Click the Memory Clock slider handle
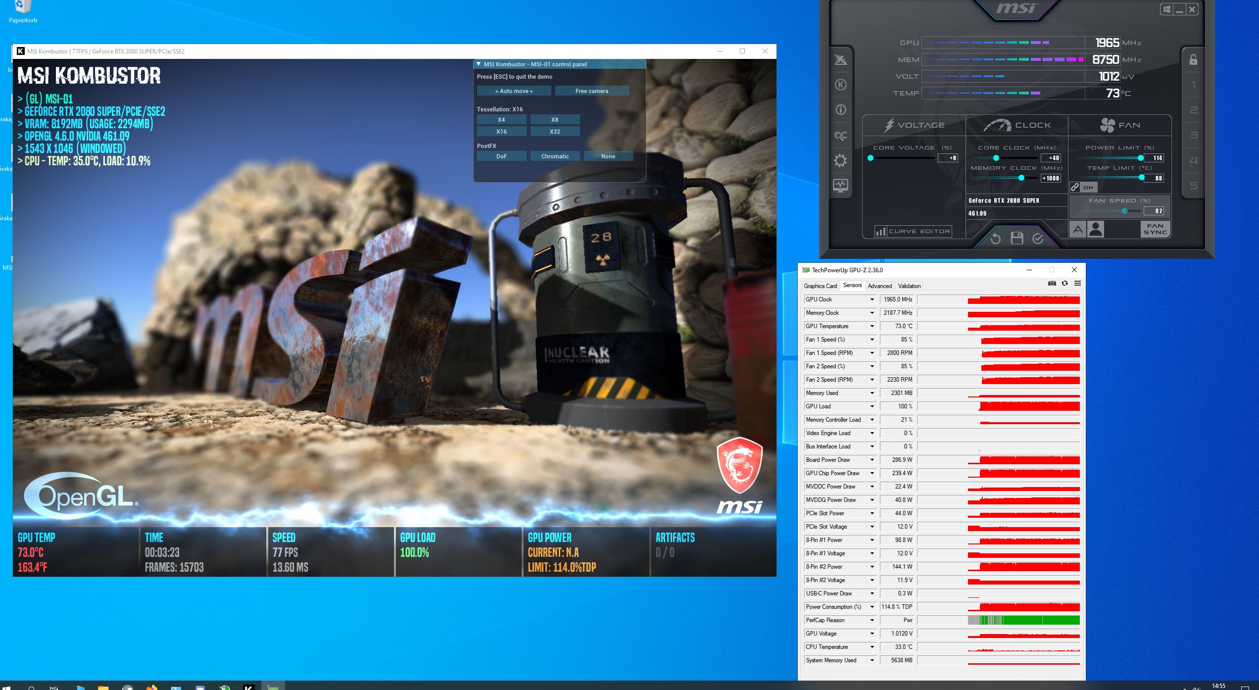1259x690 pixels. [x=1021, y=178]
